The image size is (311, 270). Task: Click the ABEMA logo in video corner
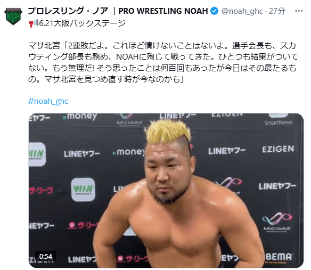coord(279,258)
